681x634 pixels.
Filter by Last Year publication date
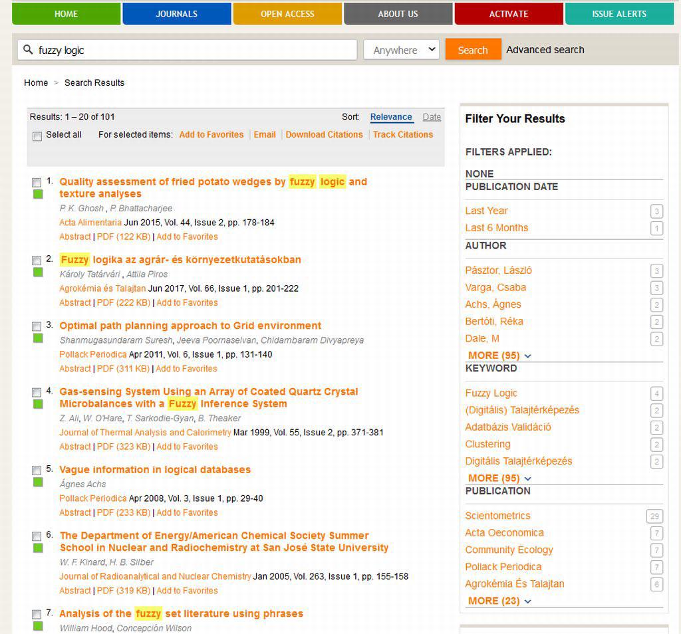(x=486, y=211)
